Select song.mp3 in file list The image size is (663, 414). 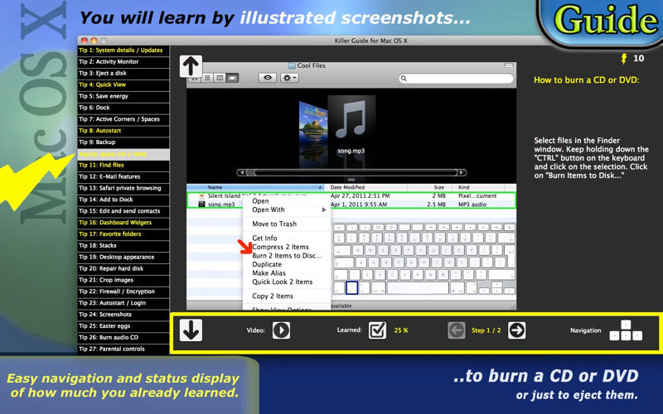(351, 205)
